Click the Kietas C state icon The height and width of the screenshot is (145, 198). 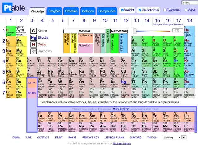coord(33,31)
